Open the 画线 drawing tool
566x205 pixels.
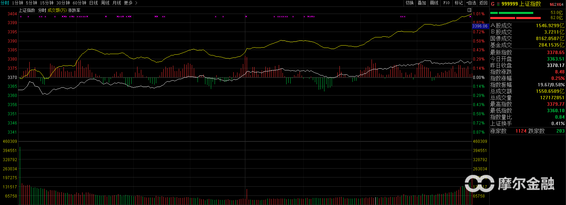click(x=434, y=3)
